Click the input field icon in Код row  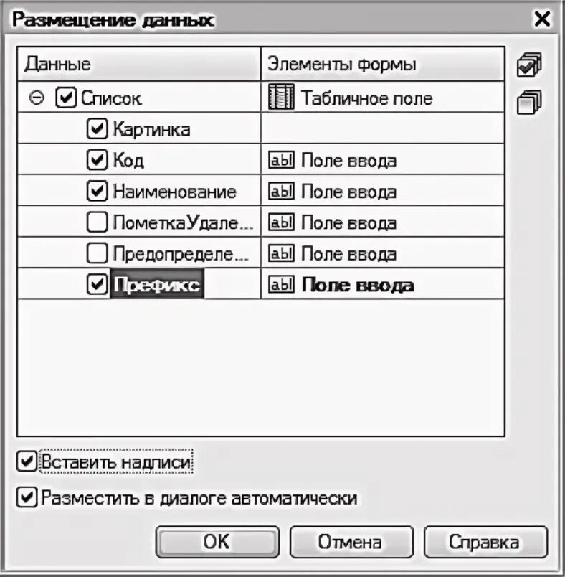[x=281, y=161]
